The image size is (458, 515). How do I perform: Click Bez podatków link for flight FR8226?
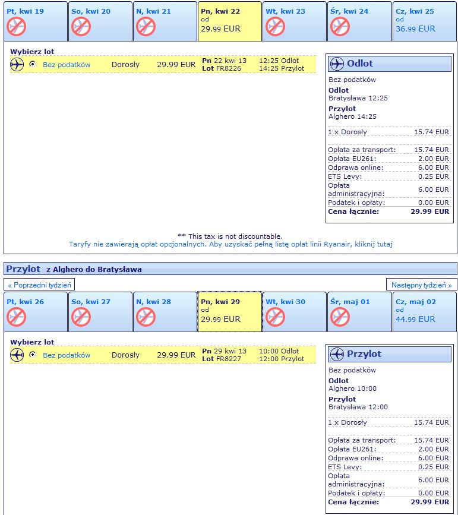click(67, 65)
